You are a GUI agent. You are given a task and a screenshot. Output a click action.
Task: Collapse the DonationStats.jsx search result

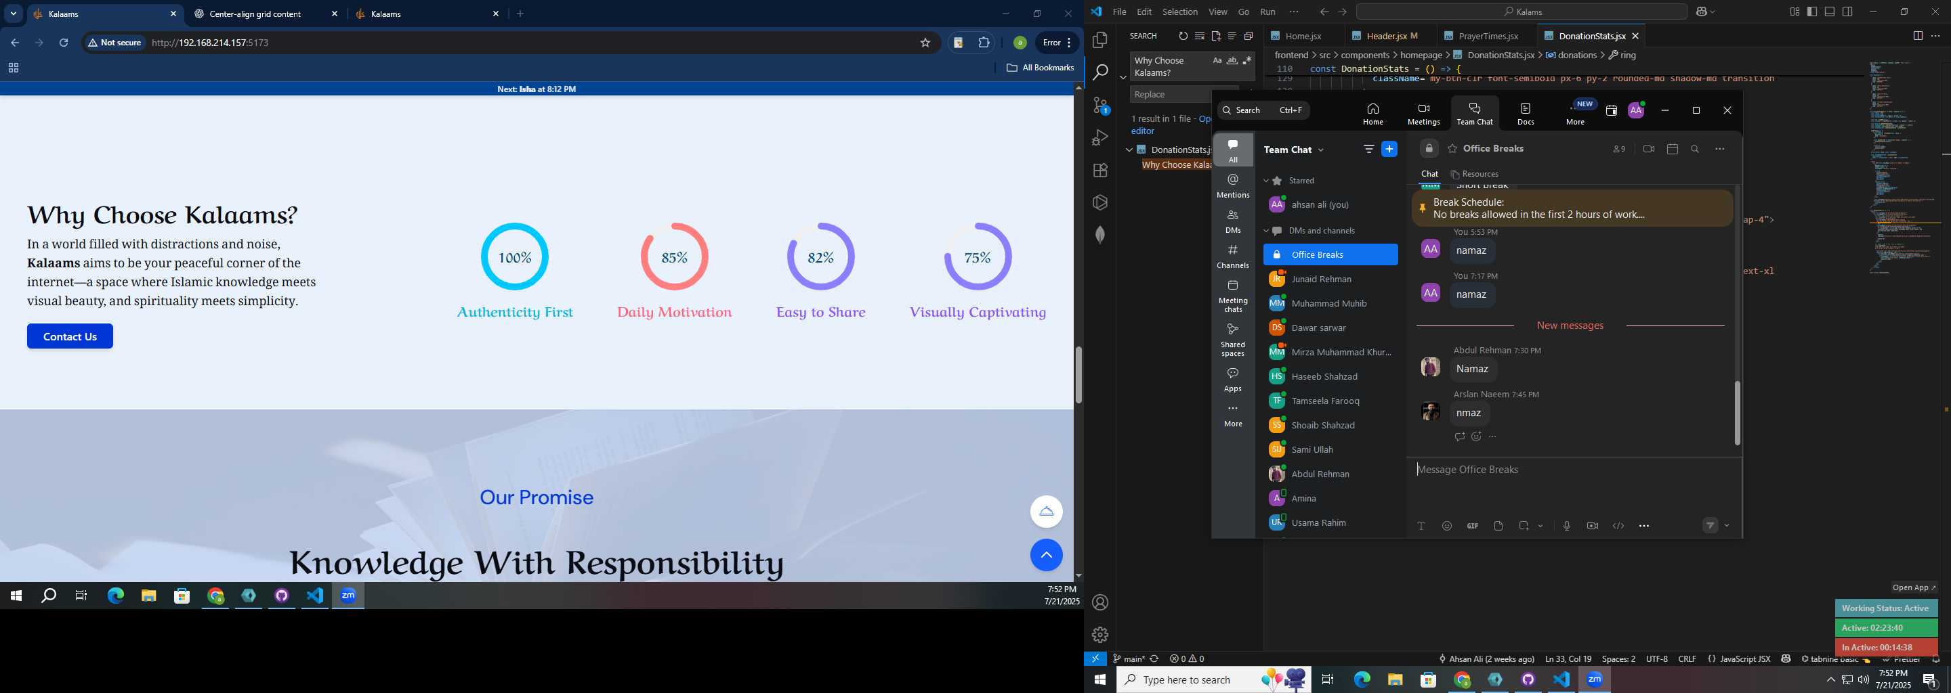(1129, 150)
